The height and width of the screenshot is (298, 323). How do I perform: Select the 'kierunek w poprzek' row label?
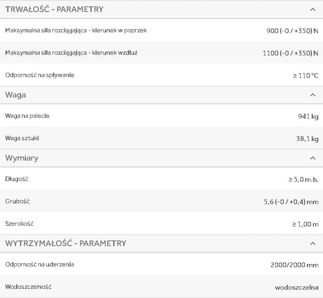tap(76, 31)
